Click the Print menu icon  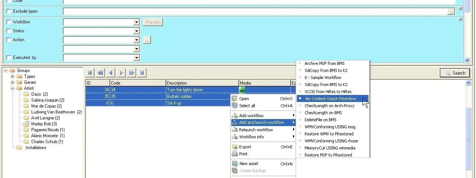(235, 154)
